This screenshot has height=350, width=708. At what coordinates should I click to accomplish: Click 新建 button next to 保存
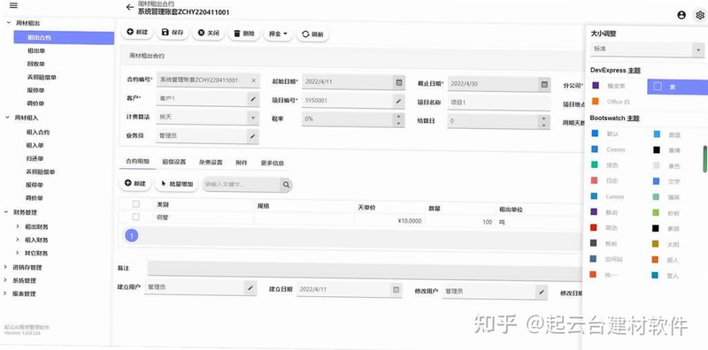coord(137,33)
